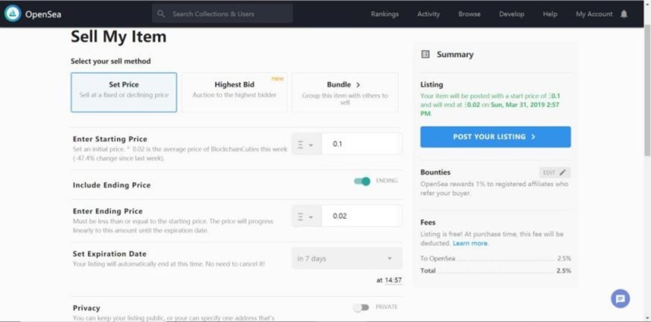This screenshot has width=651, height=322.
Task: Click the OpenSea ship logo icon
Action: [x=13, y=13]
